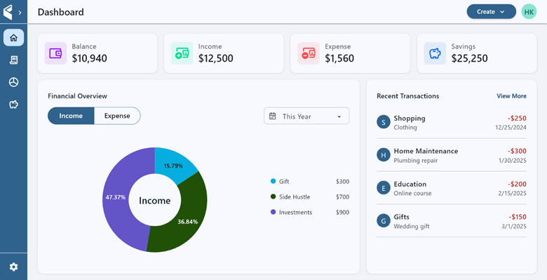This screenshot has height=280, width=547.
Task: Click the Gifts transaction title
Action: [x=401, y=217]
